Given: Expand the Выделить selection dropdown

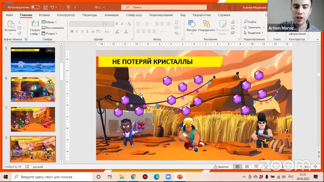Looking at the screenshot, I should pyautogui.click(x=254, y=33).
